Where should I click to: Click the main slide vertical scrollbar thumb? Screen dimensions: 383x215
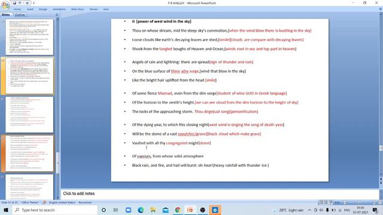pos(381,148)
